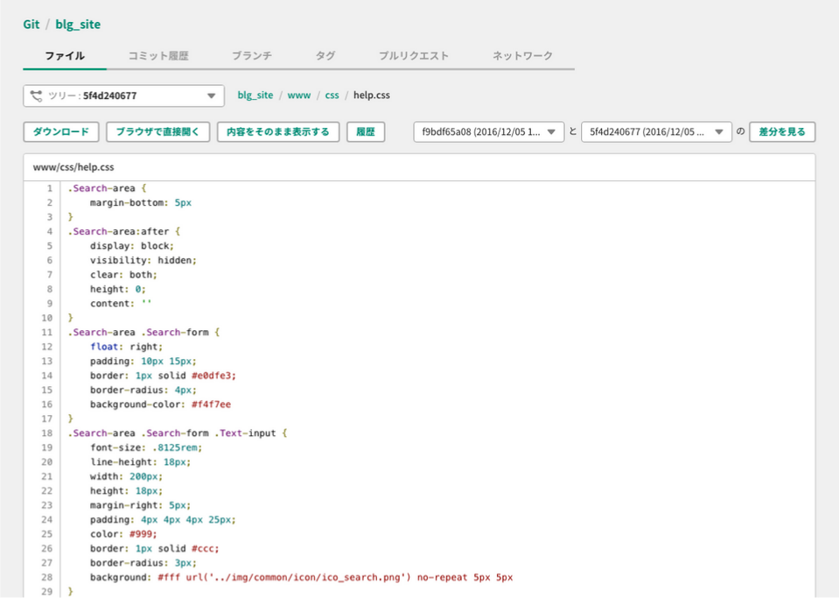Image resolution: width=839 pixels, height=598 pixels.
Task: Click the 差分を見る button
Action: (x=782, y=131)
